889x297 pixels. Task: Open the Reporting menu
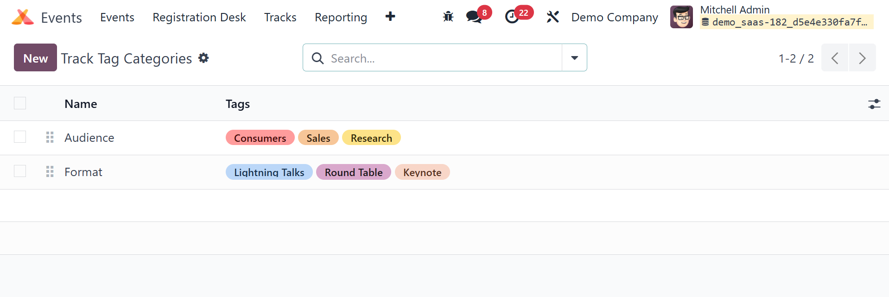click(x=341, y=17)
